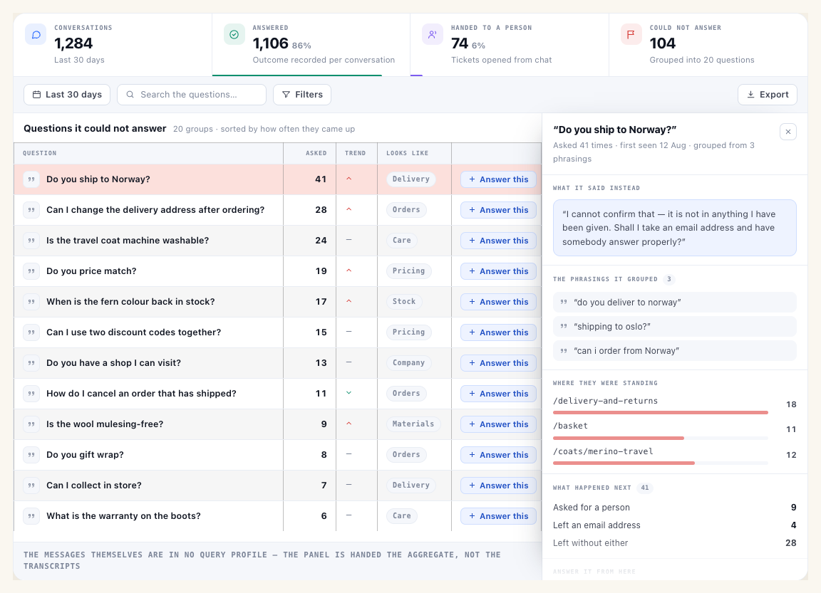Click the Company category tag
Viewport: 821px width, 593px height.
[408, 363]
